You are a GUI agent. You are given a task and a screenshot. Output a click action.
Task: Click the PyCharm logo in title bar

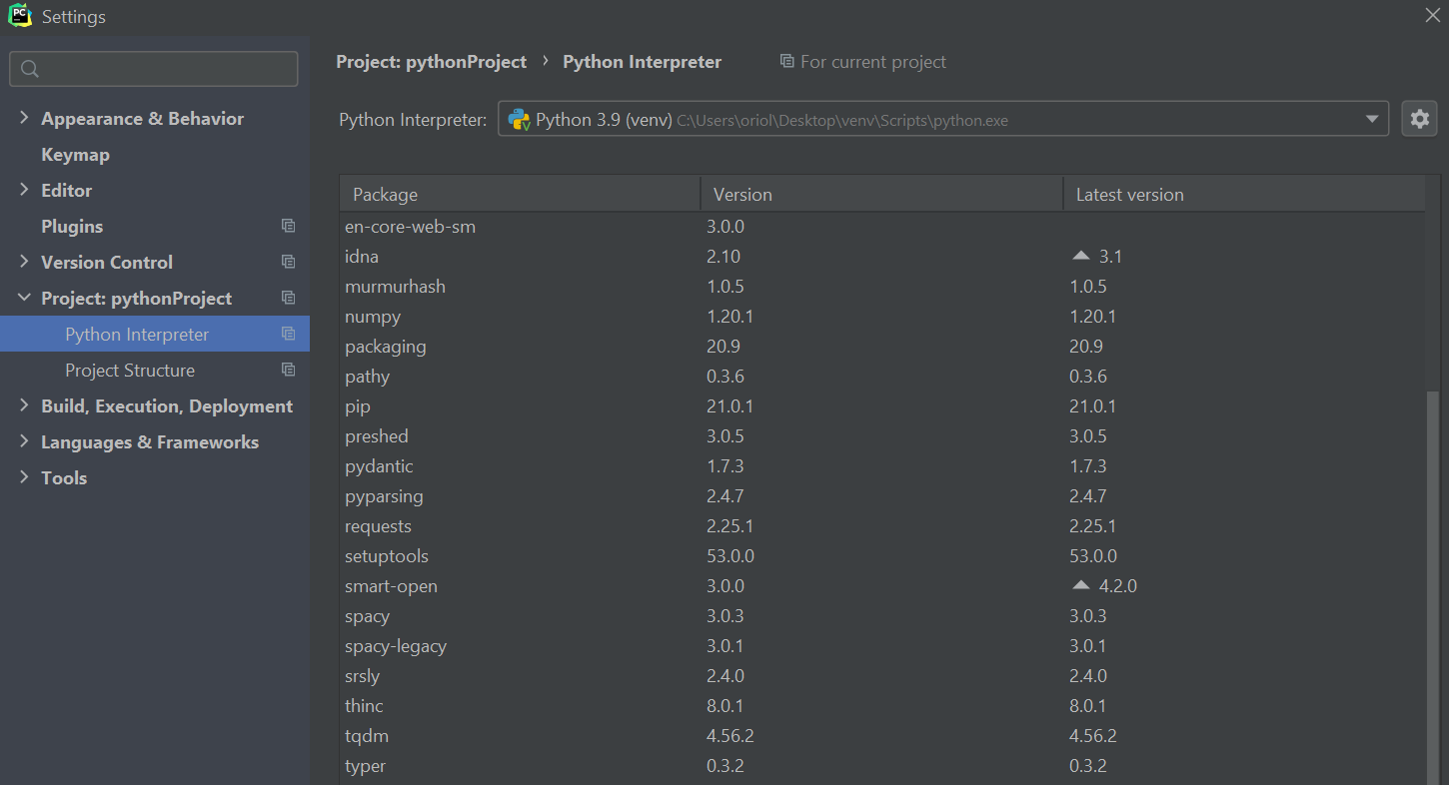pos(20,16)
